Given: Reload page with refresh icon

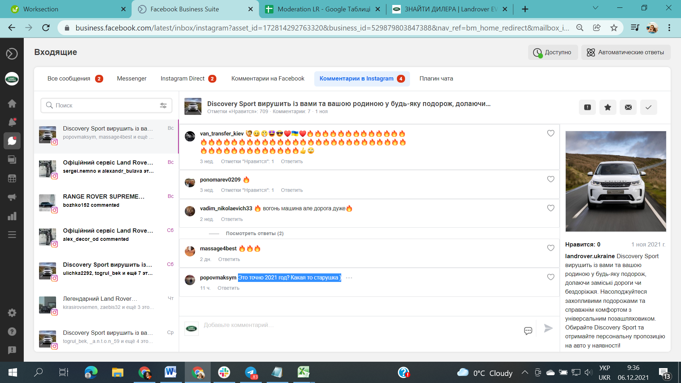Looking at the screenshot, I should [x=46, y=28].
